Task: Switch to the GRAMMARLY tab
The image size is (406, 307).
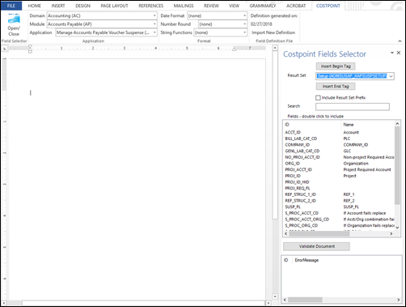Action: (x=263, y=6)
